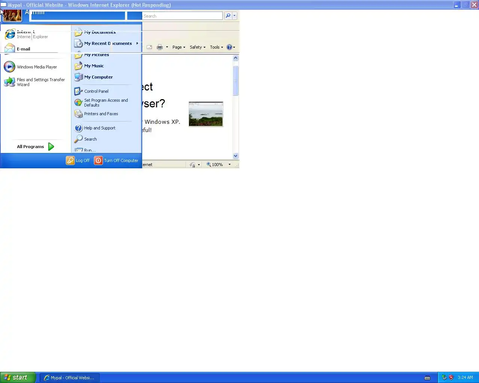
Task: Click the on-screen keyboard icon on the taskbar
Action: pos(427,378)
